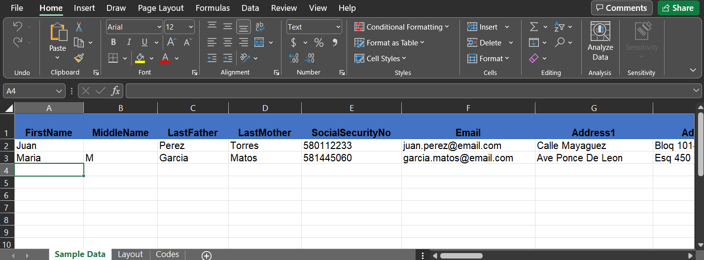Align text to top of cell
Viewport: 704px width, 260px height.
[x=212, y=27]
